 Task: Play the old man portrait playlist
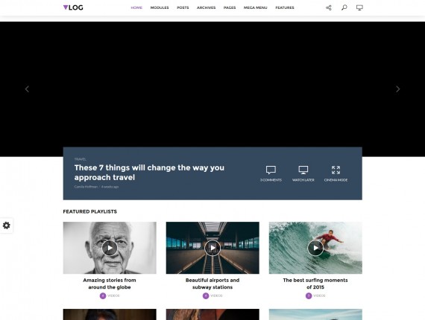(x=110, y=248)
